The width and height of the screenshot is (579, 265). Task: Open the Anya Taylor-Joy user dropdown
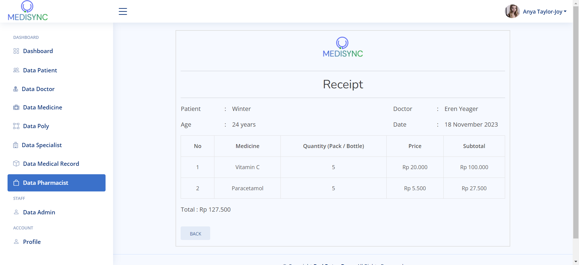pyautogui.click(x=542, y=11)
